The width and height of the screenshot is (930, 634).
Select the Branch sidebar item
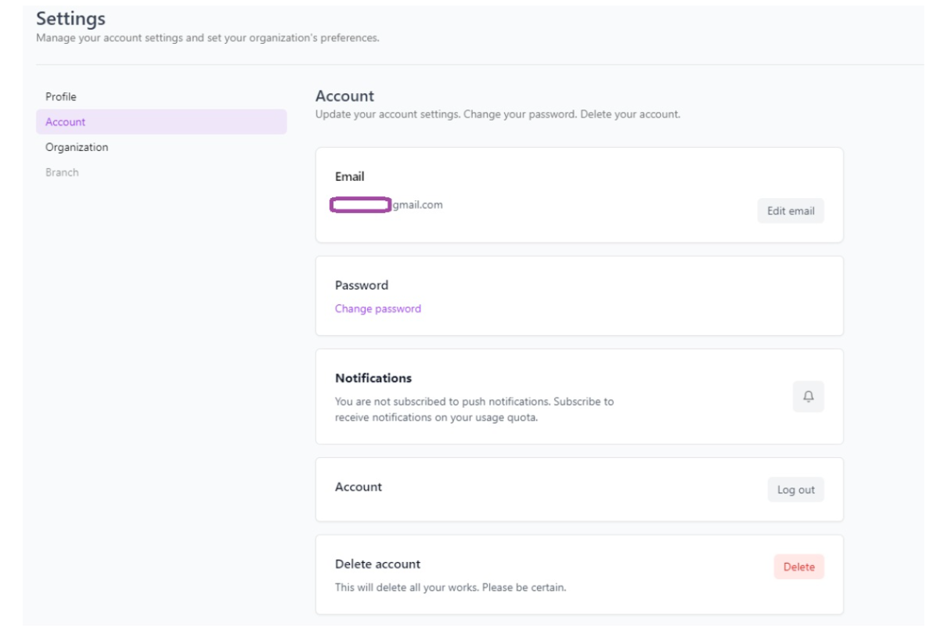[59, 173]
